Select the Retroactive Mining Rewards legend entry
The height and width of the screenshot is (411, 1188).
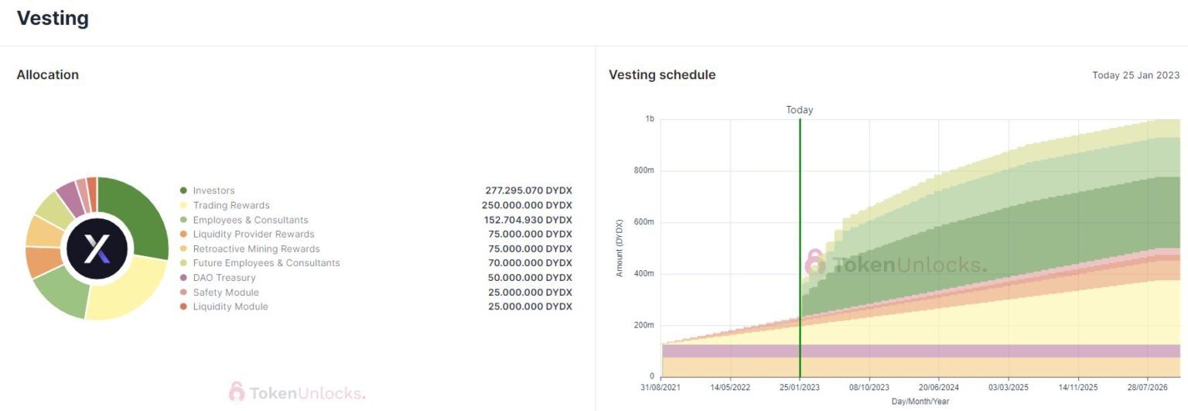click(256, 248)
